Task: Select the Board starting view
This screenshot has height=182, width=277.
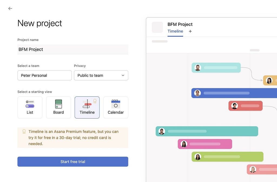Action: [58, 107]
